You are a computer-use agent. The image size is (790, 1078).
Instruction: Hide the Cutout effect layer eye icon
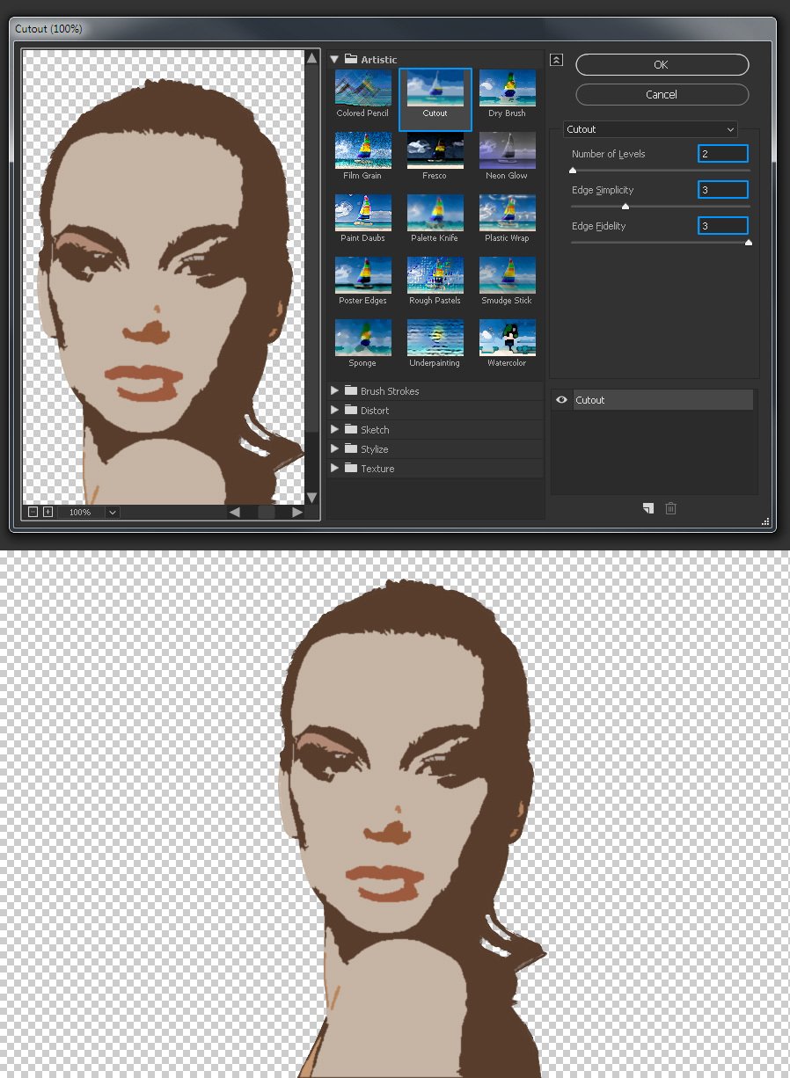(x=561, y=400)
